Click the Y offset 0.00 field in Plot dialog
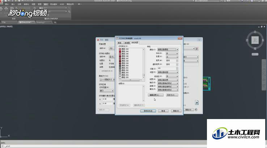 pos(107,103)
